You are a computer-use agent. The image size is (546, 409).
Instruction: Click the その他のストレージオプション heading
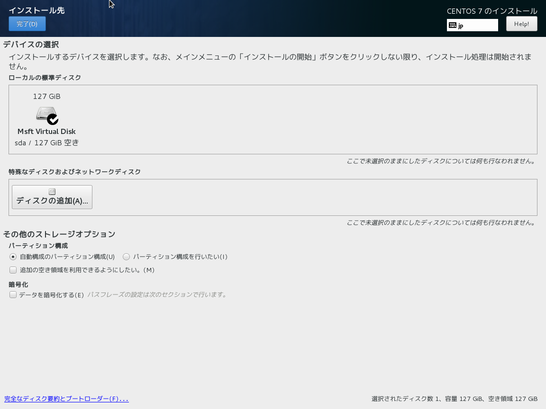click(59, 234)
